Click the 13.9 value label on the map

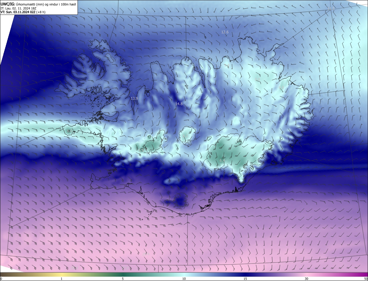coord(134,98)
